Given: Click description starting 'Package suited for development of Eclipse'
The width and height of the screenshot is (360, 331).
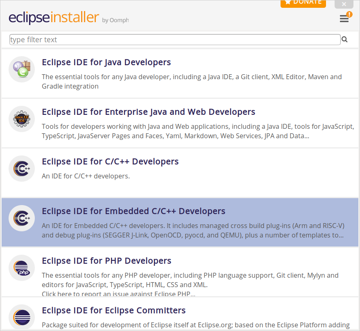Looking at the screenshot, I should pyautogui.click(x=196, y=325).
